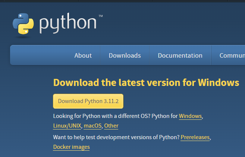The height and width of the screenshot is (157, 245).
Task: Open the Community menu item
Action: (x=232, y=55)
